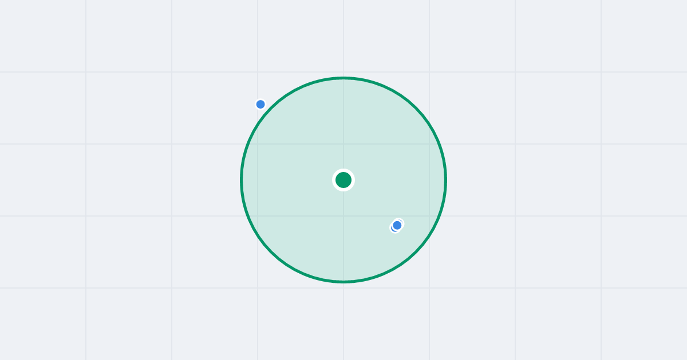The height and width of the screenshot is (360, 687).
Task: Click shaded area between center marker and blue cluster
Action: pos(372,204)
